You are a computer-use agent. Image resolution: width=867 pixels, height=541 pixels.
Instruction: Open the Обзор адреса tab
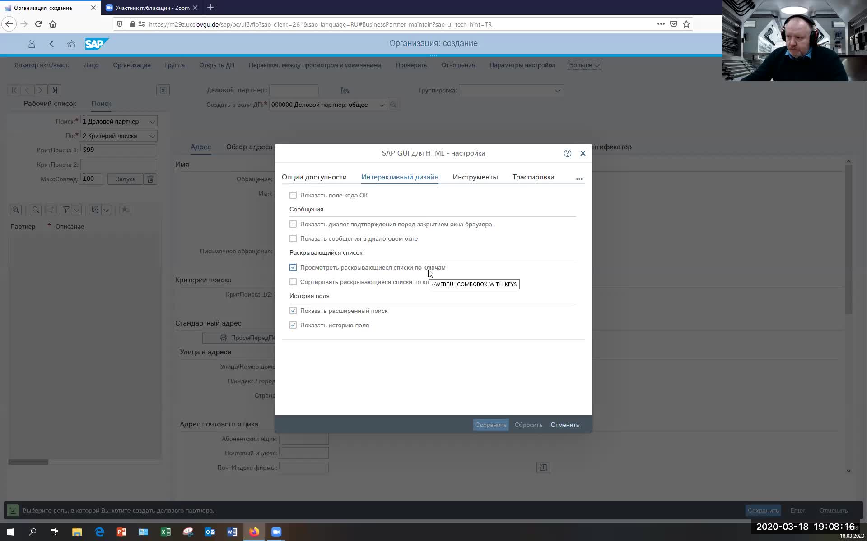(249, 147)
